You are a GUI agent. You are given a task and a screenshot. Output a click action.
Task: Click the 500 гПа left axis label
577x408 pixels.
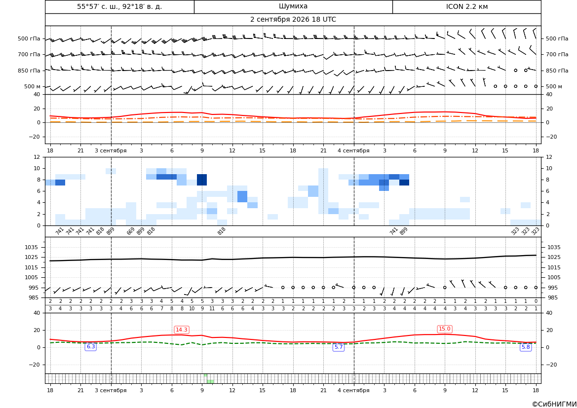[29, 38]
